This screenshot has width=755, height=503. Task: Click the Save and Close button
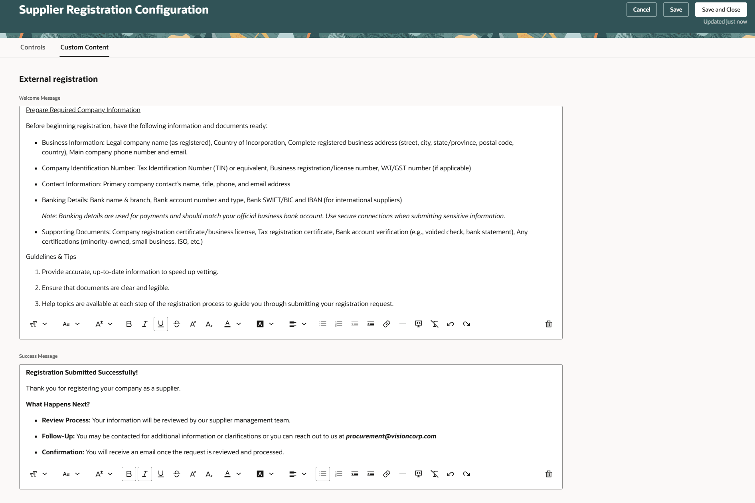721,9
